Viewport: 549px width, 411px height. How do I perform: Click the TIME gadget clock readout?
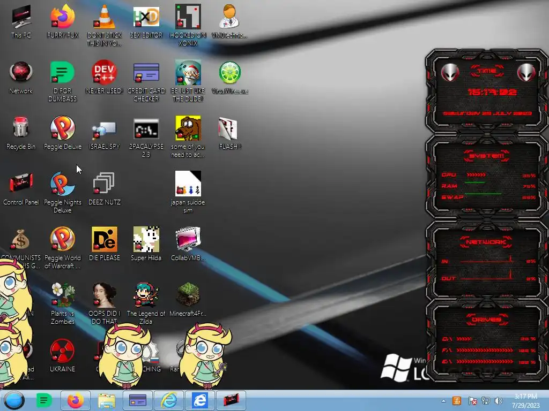492,92
